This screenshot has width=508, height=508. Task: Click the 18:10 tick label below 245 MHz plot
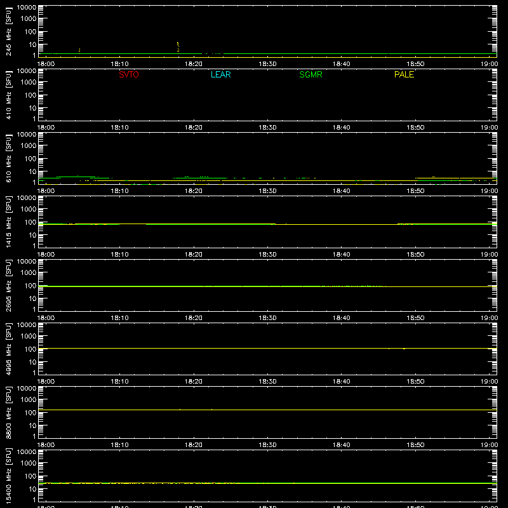[x=119, y=64]
